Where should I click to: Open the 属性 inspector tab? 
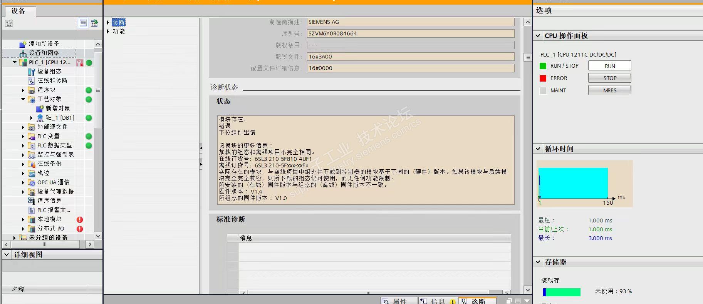pyautogui.click(x=399, y=301)
